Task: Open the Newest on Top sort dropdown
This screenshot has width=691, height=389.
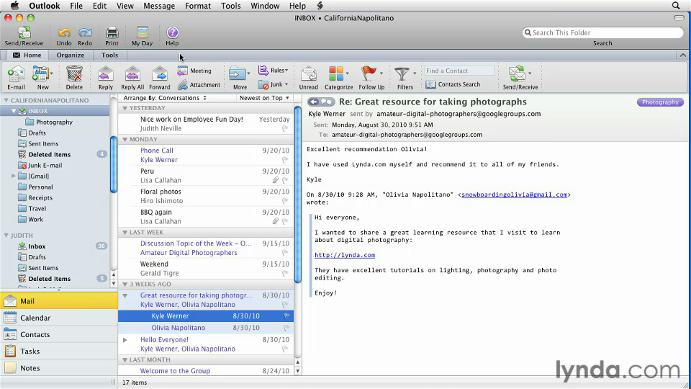Action: coord(264,98)
